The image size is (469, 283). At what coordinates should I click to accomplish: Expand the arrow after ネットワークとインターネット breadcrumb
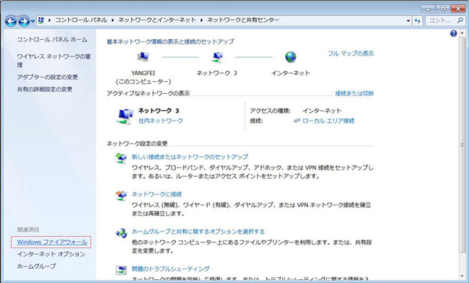click(x=202, y=20)
